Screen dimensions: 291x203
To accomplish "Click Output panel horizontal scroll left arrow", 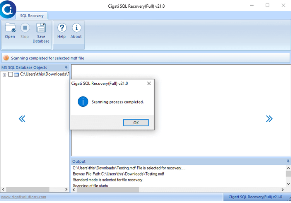I will coord(74,190).
